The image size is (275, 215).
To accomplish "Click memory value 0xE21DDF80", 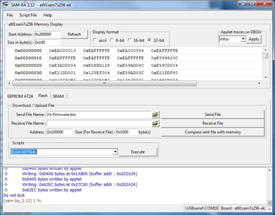I will coord(164,73).
